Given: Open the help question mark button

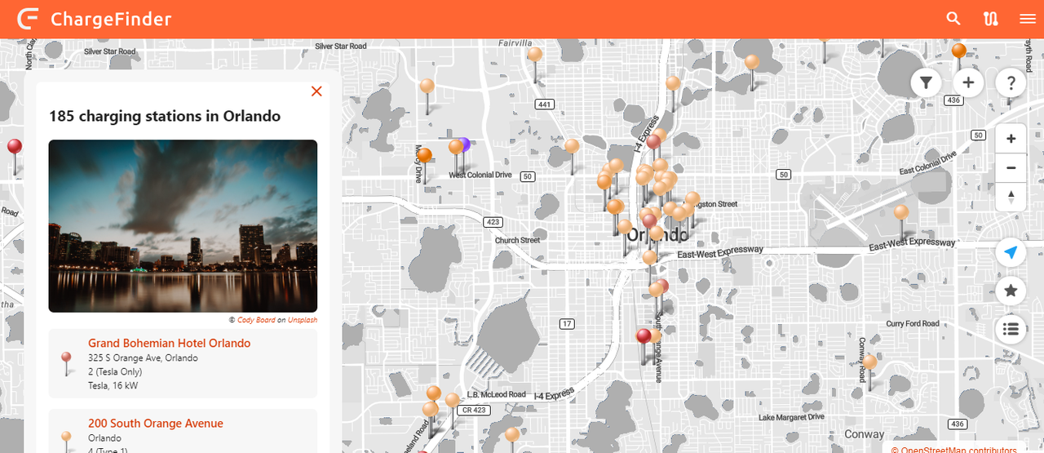Looking at the screenshot, I should (x=1011, y=82).
